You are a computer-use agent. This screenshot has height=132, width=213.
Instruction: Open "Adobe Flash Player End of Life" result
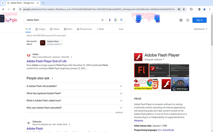coord(46,61)
